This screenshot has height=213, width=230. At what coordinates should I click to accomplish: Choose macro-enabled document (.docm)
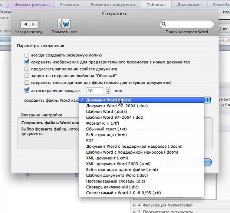coord(142,147)
